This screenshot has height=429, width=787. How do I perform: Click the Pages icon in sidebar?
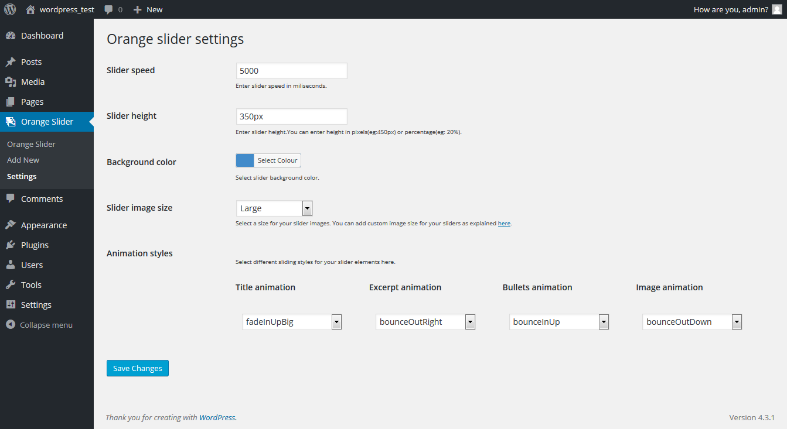pos(11,102)
